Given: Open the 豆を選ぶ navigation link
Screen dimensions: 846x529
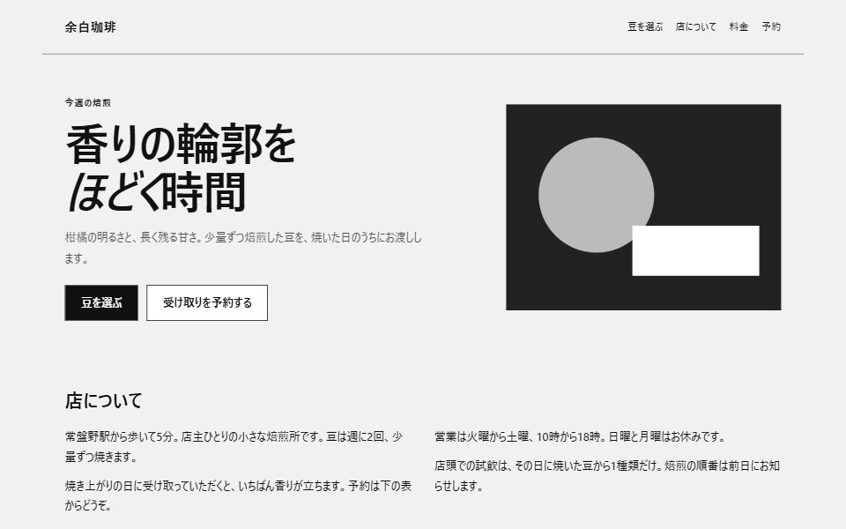Looking at the screenshot, I should (x=645, y=26).
